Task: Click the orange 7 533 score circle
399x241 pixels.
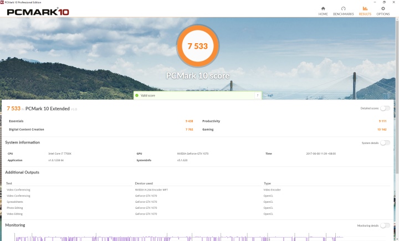Action: point(198,46)
